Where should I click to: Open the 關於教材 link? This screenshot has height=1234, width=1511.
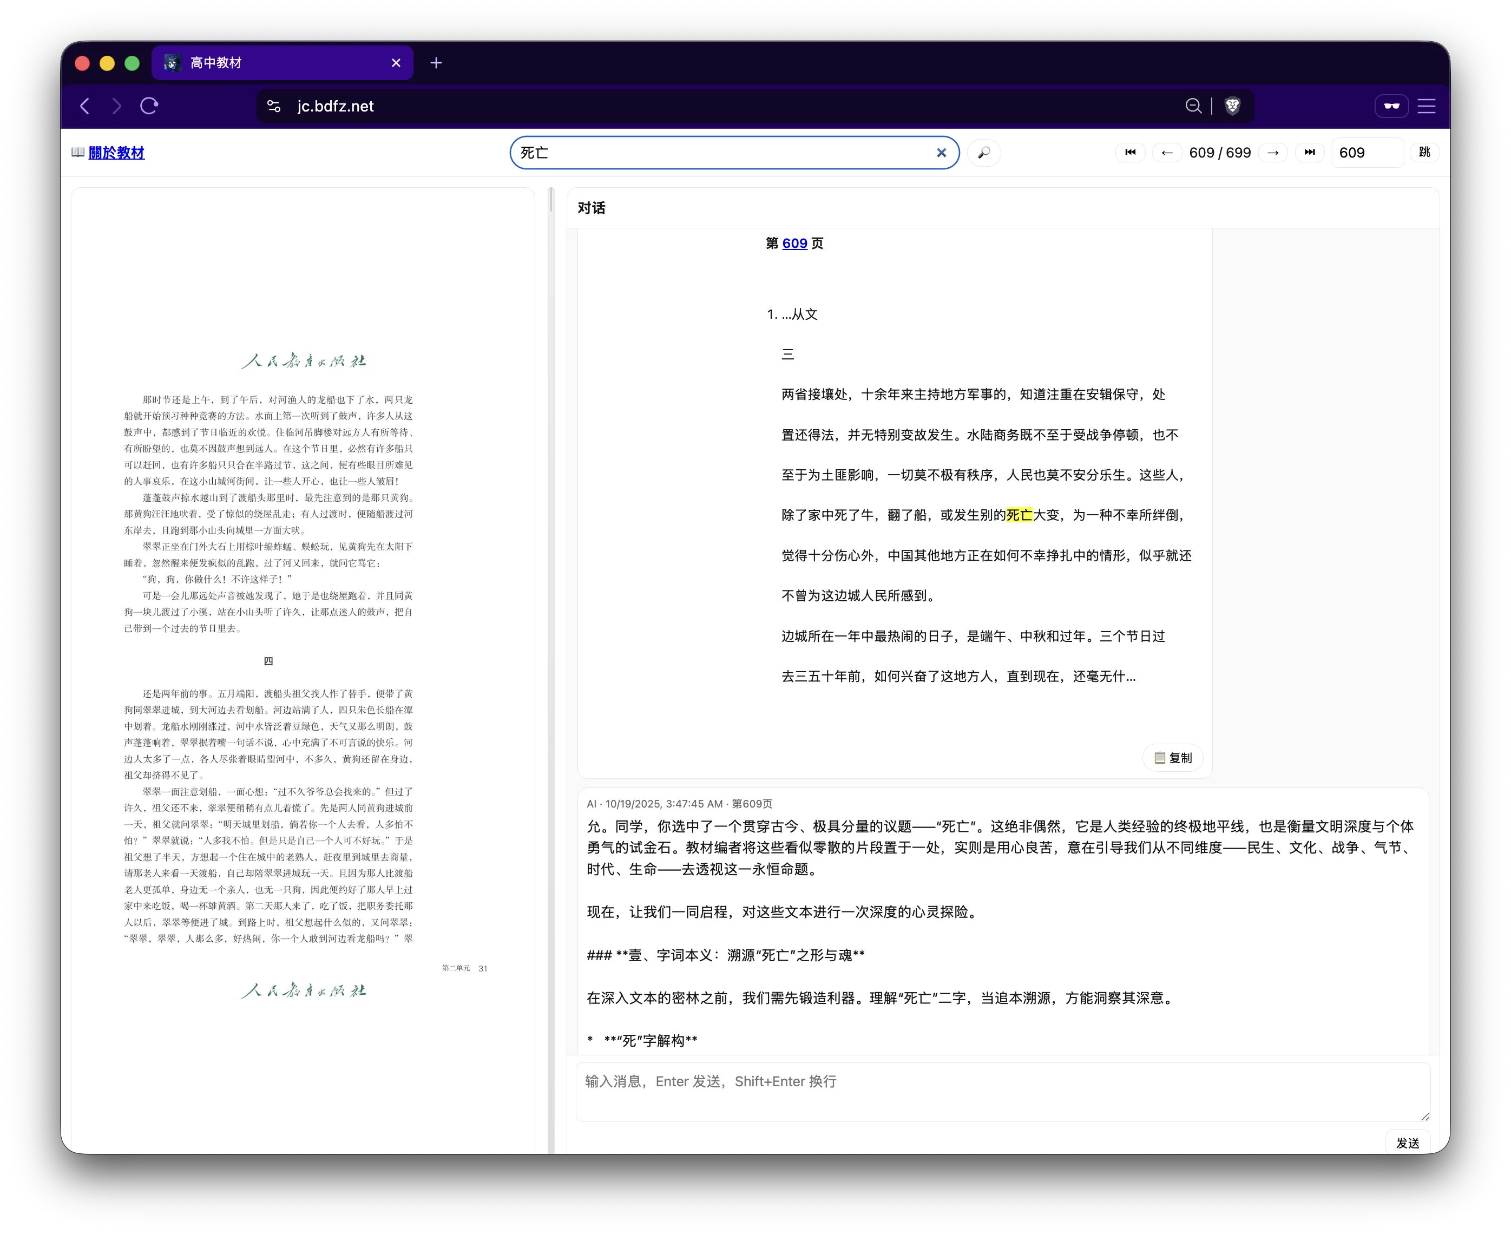point(116,153)
